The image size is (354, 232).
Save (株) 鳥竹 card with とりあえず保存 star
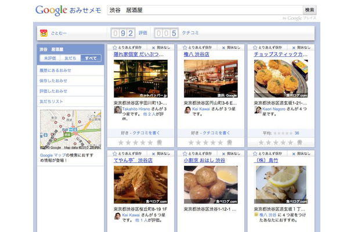pos(268,154)
